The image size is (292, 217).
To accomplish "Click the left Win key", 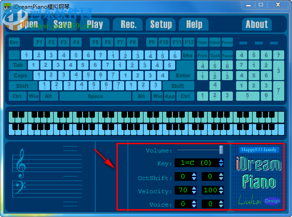I will tap(33, 96).
